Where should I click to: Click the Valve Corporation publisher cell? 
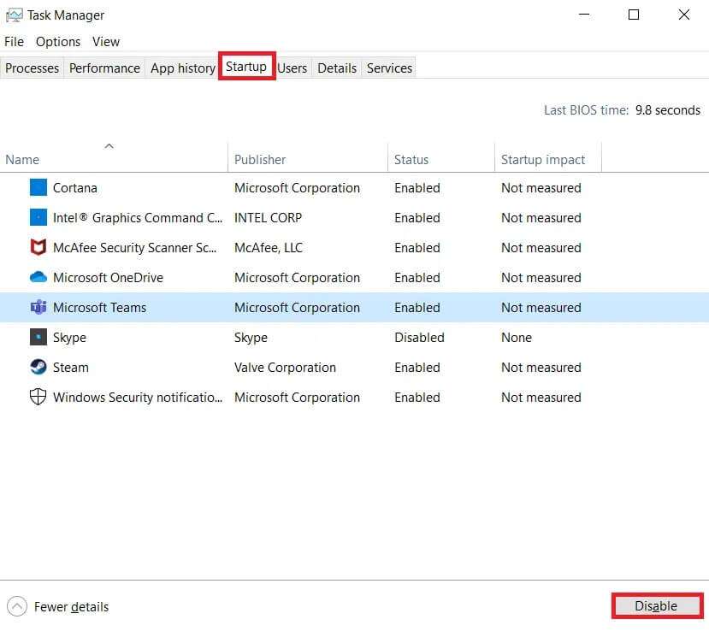point(285,367)
